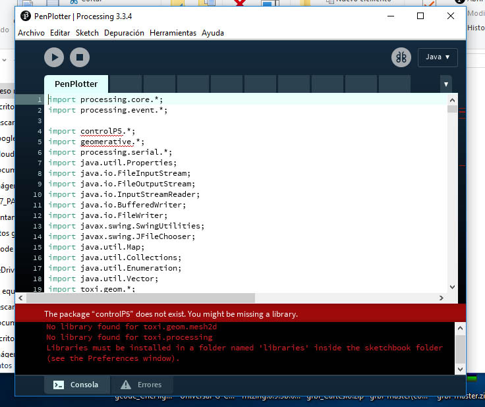Maximize the PenPlotter window

(420, 16)
